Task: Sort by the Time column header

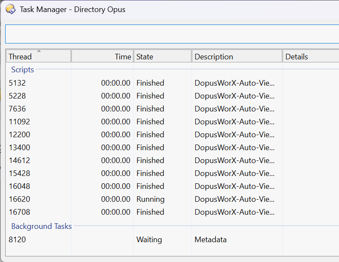Action: (102, 56)
